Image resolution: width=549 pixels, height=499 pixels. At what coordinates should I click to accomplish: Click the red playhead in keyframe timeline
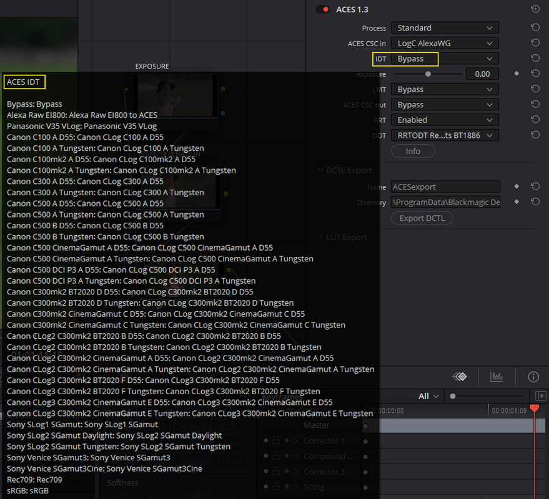pos(534,408)
